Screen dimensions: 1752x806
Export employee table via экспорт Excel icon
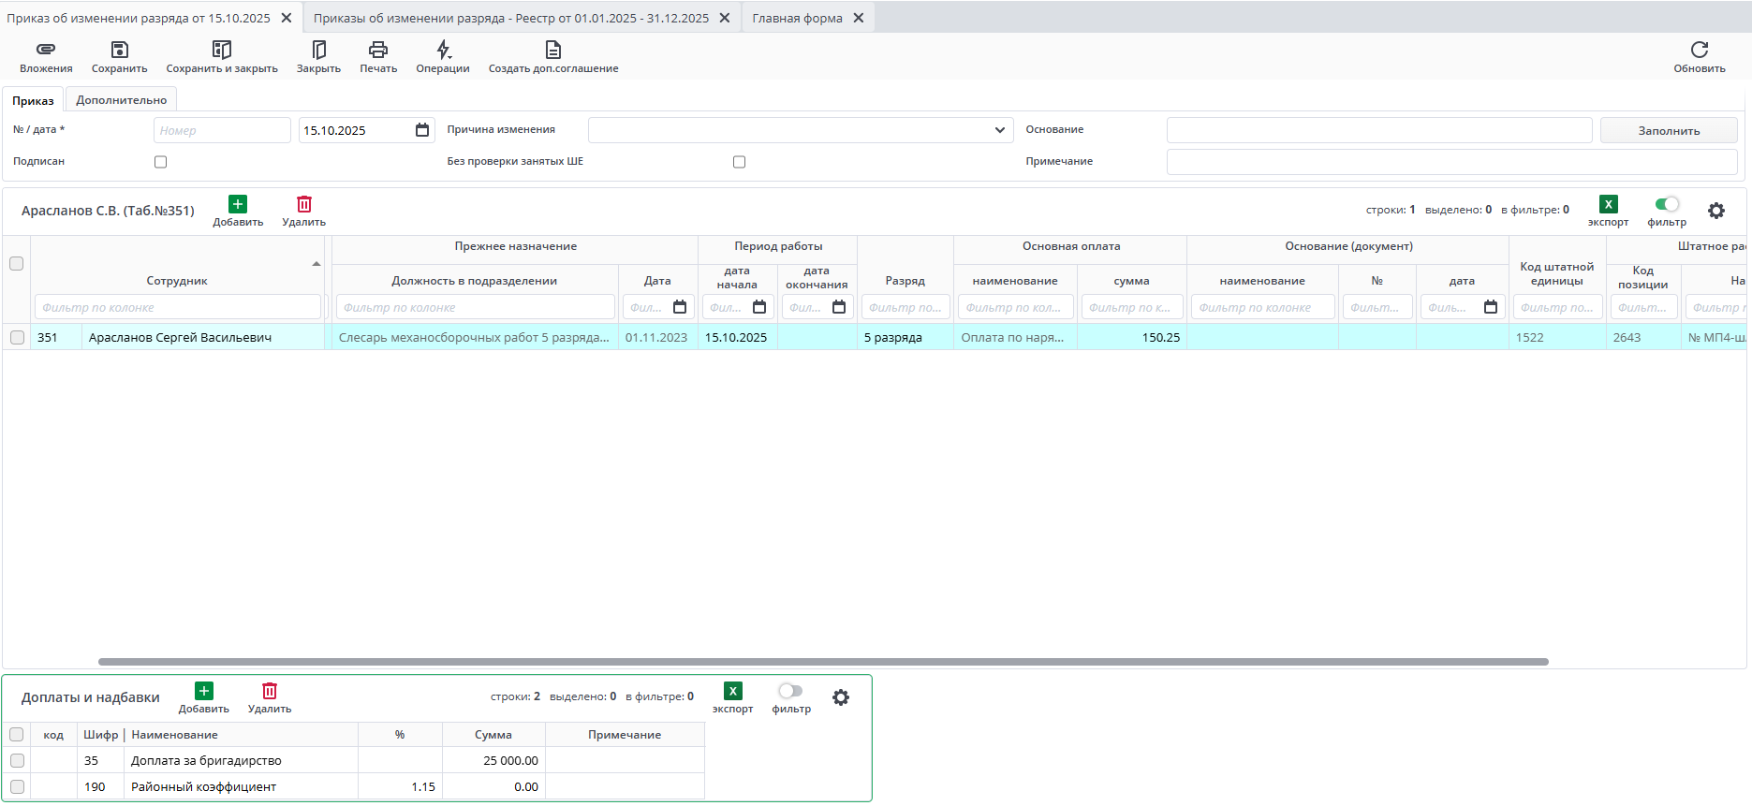[x=1608, y=204]
